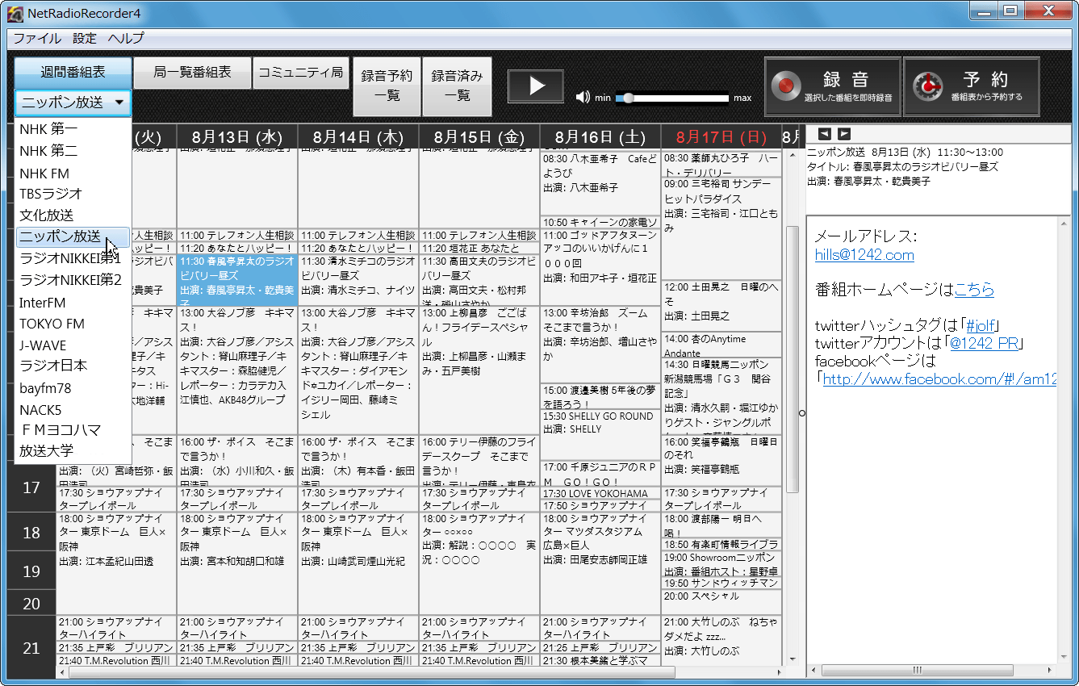Select 11:30 高田文夫 program on Friday
The width and height of the screenshot is (1079, 686).
coord(479,279)
